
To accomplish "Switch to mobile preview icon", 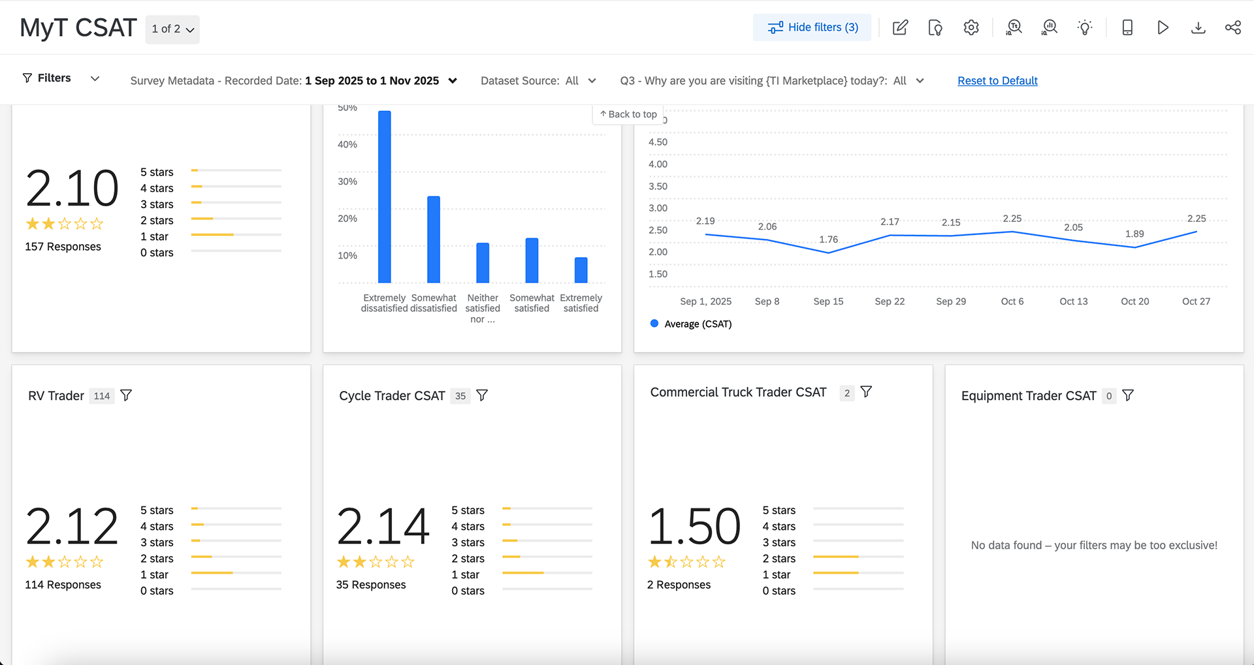I will tap(1127, 27).
